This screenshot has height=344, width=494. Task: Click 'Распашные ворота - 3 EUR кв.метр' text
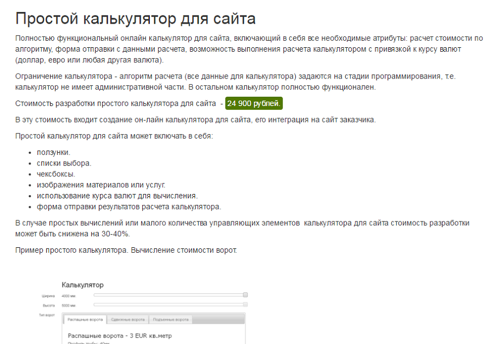[x=120, y=336]
